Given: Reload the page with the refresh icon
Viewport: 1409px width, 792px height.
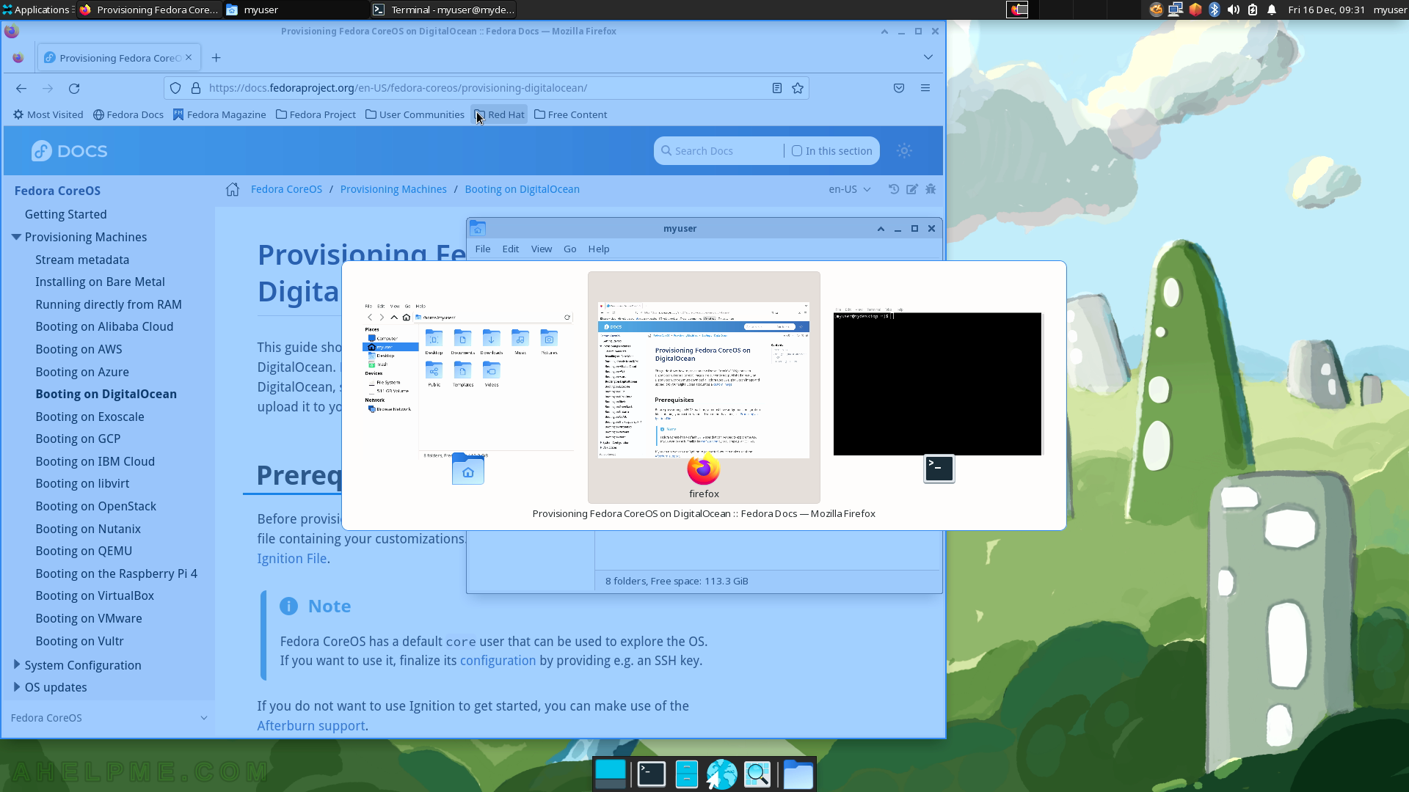Looking at the screenshot, I should click(74, 88).
